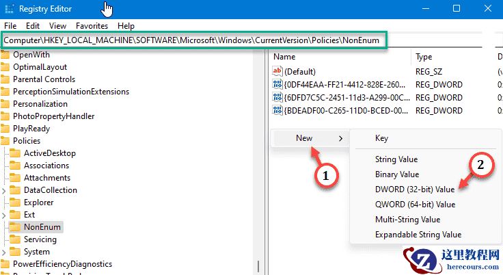Click the DWORD icon of {0DF44EAA-FF21 value

(x=277, y=84)
